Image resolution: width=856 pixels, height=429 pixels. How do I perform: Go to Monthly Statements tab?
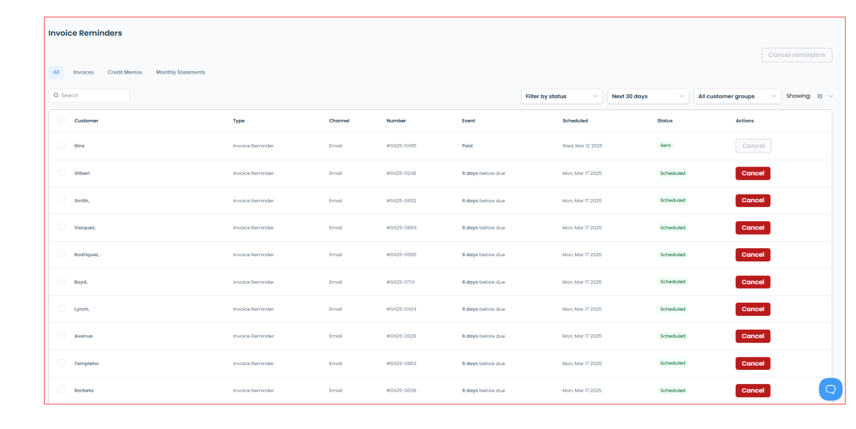coord(181,72)
